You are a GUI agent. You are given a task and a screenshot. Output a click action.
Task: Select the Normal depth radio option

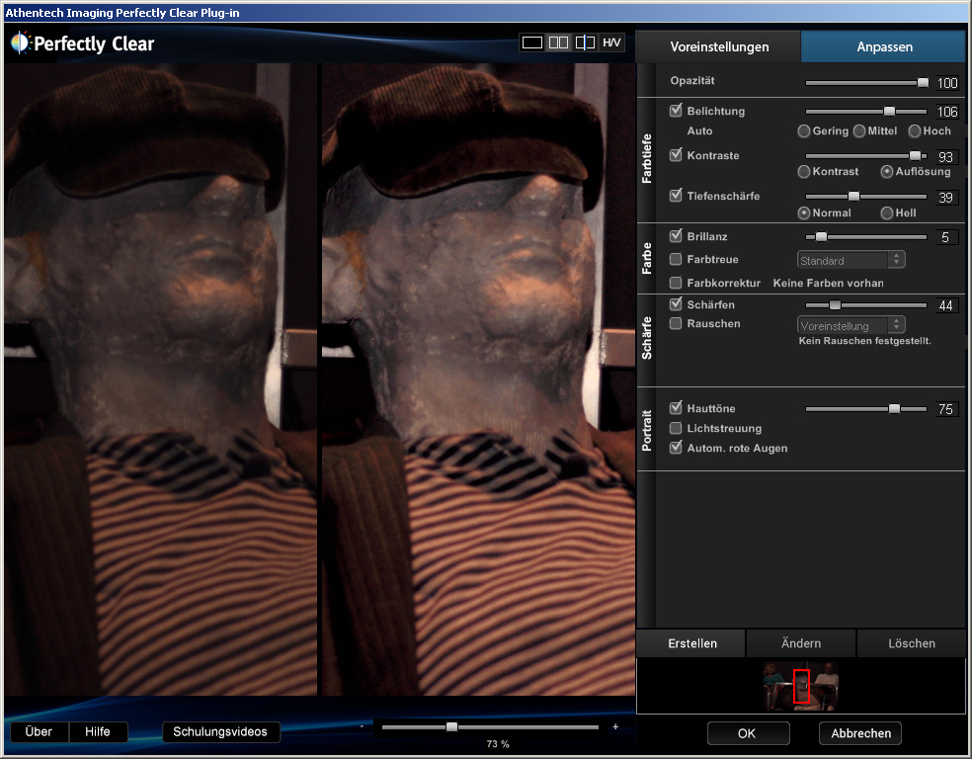pyautogui.click(x=804, y=212)
